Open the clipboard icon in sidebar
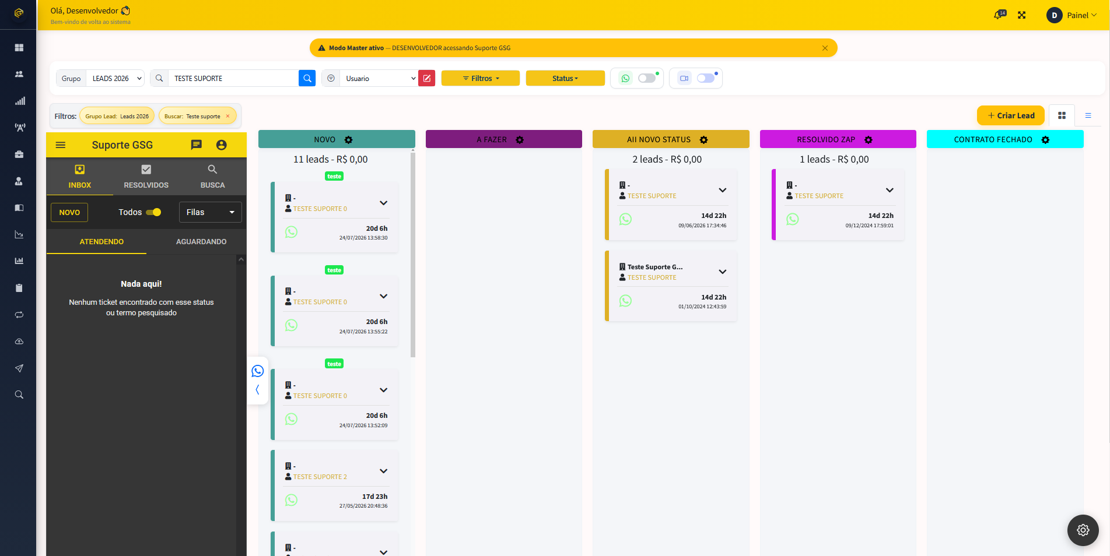This screenshot has height=556, width=1110. point(19,288)
